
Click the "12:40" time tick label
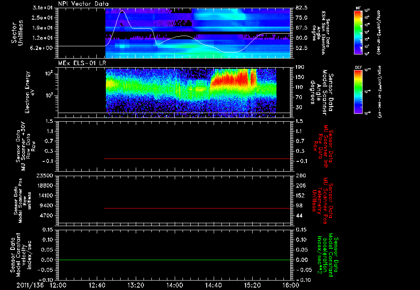coord(97,285)
